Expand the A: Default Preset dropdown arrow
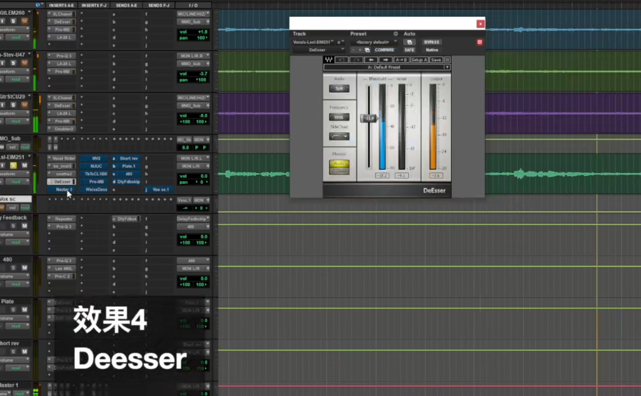This screenshot has height=396, width=641. coord(447,68)
